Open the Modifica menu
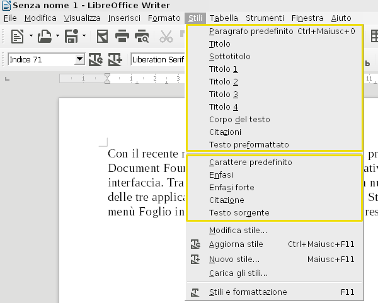This screenshot has width=378, height=303. pyautogui.click(x=40, y=18)
